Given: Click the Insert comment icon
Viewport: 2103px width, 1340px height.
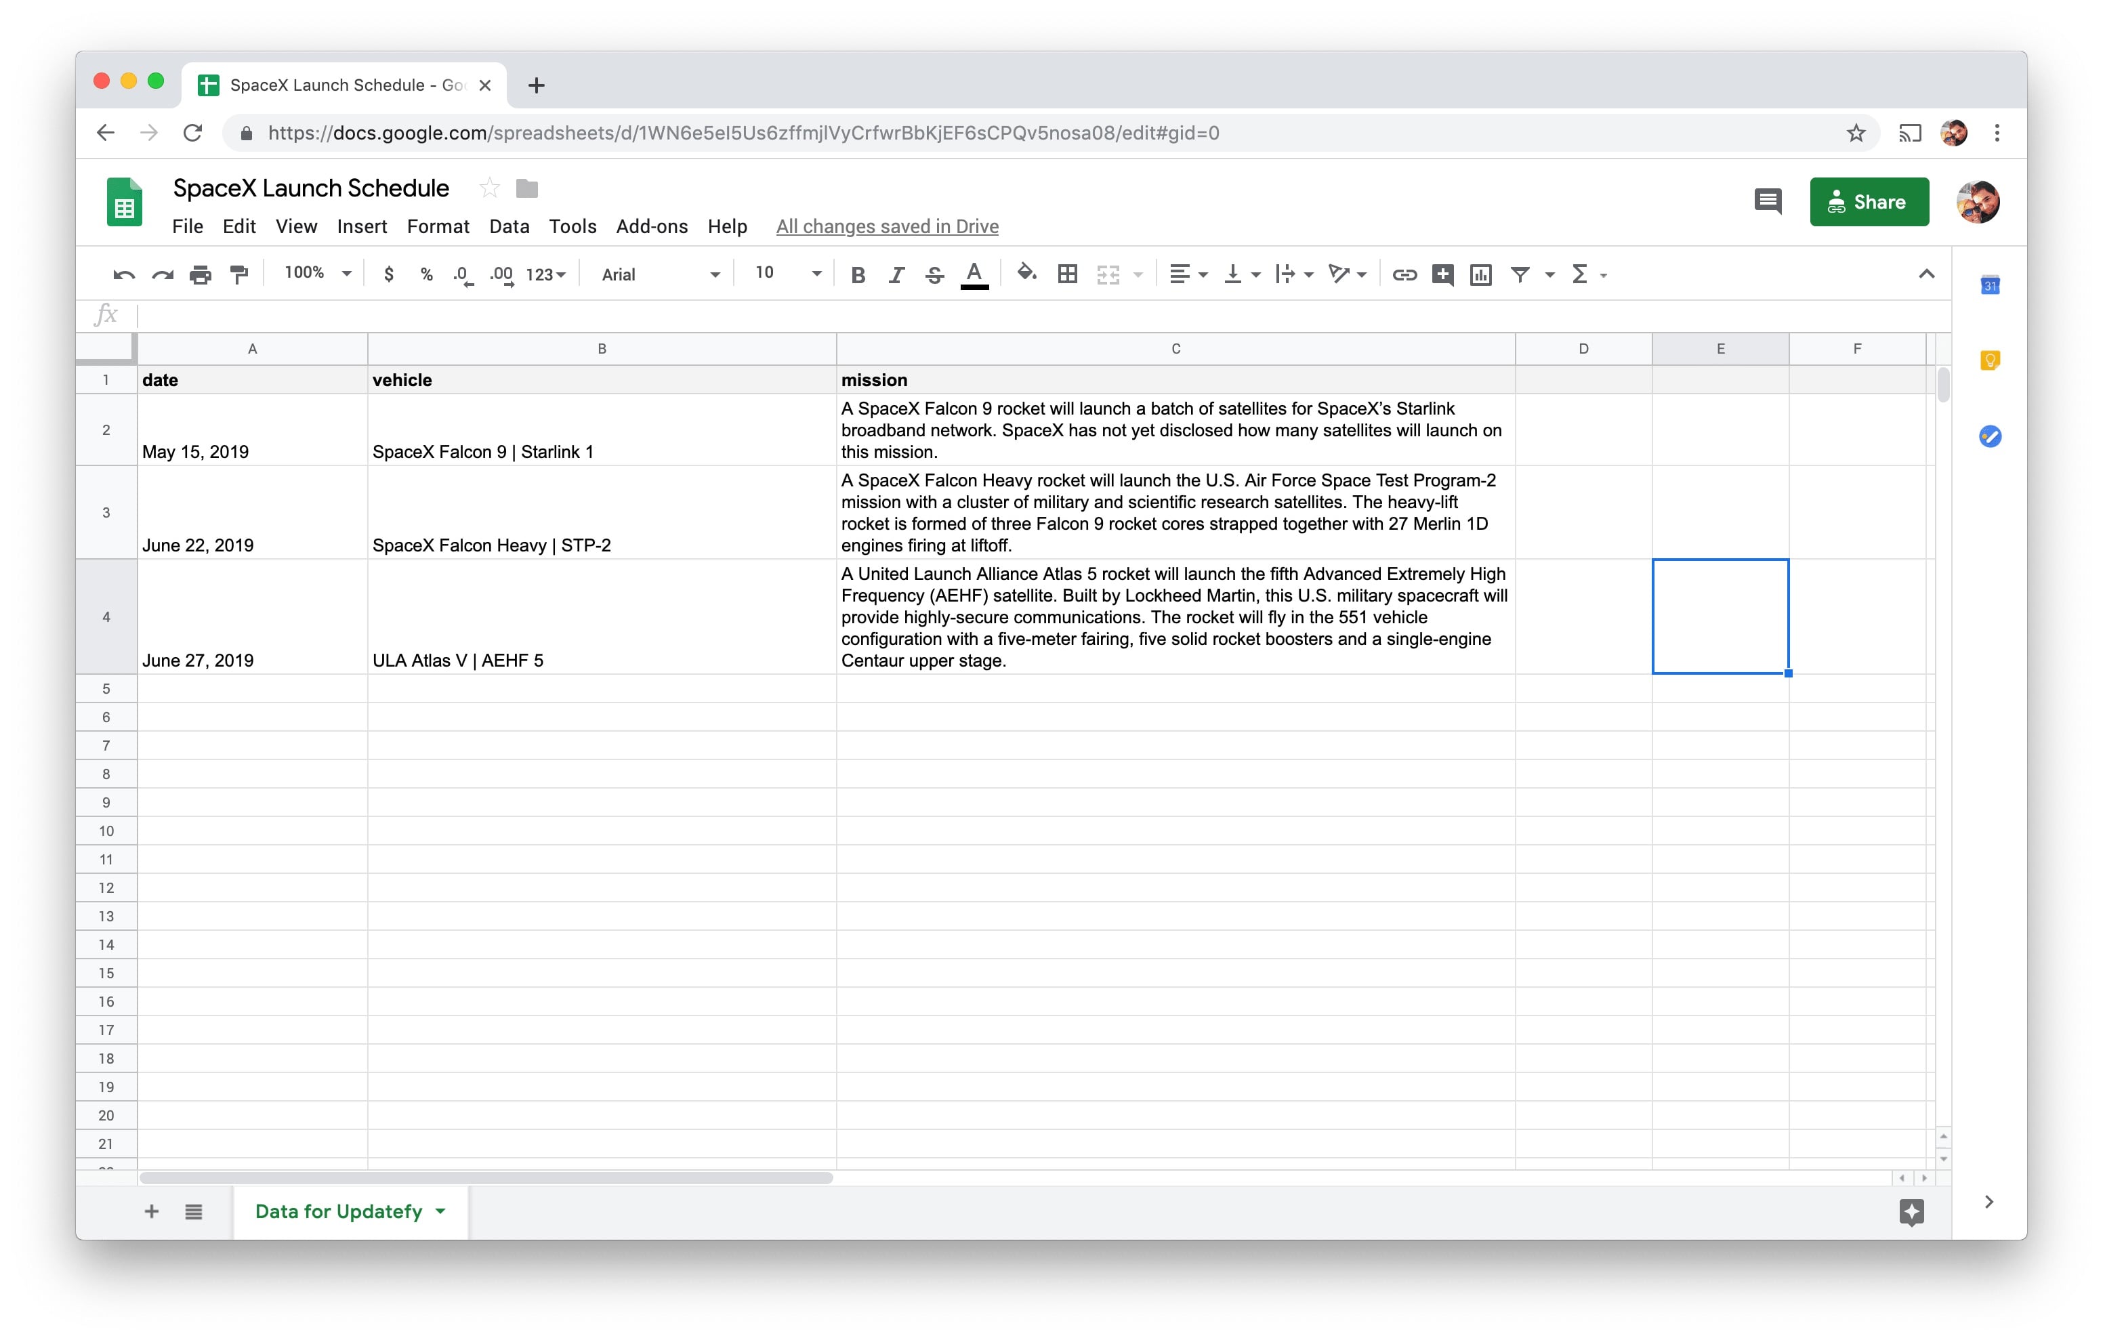Looking at the screenshot, I should [x=1442, y=274].
